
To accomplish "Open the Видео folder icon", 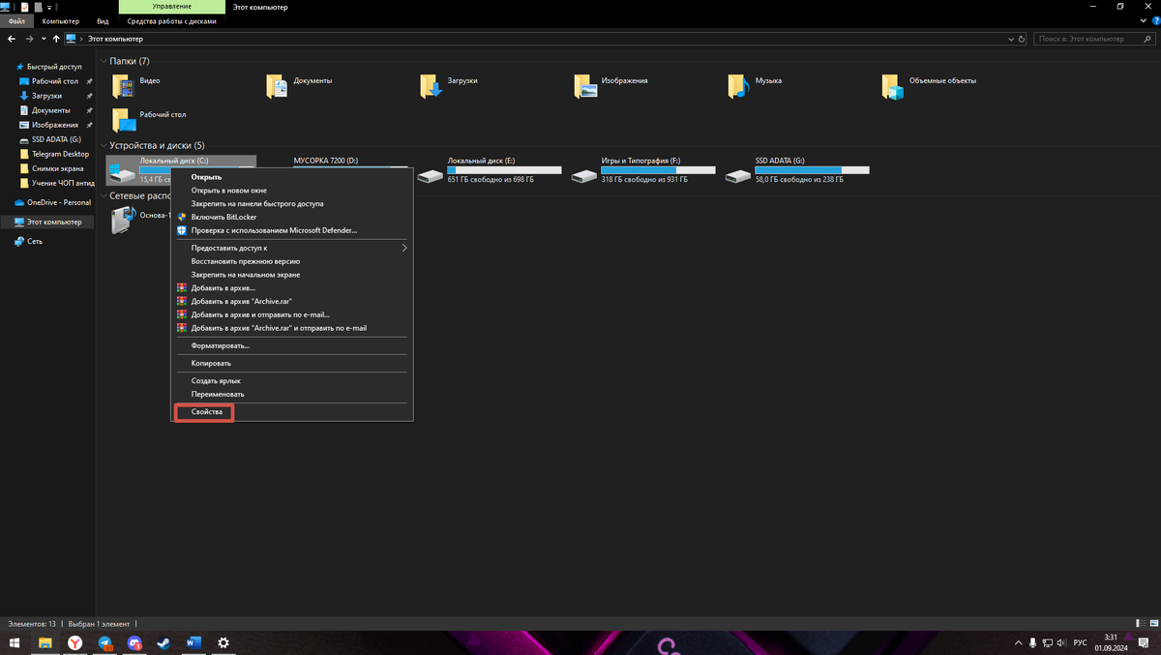I will [x=123, y=87].
